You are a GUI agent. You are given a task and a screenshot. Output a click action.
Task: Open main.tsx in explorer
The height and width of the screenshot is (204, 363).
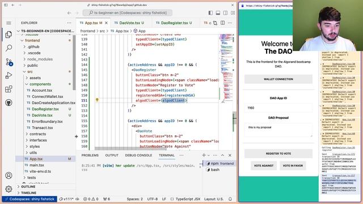36,165
